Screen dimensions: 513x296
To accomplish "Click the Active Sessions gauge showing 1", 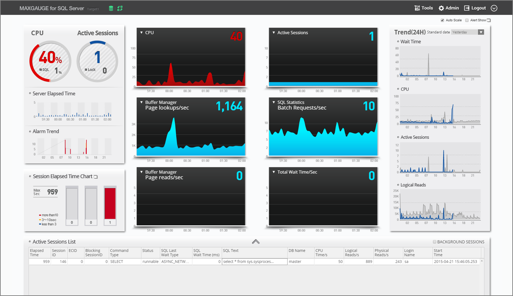I will (x=97, y=61).
